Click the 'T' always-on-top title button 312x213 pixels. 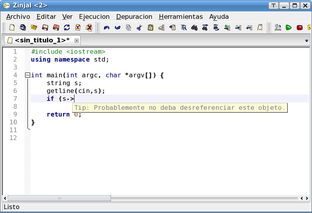[274, 5]
